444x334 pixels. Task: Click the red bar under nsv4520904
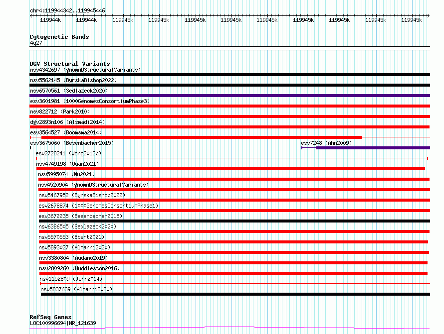234,190
